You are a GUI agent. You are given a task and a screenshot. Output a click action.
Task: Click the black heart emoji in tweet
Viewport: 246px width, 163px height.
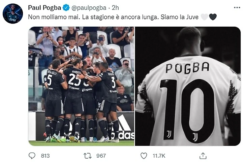tap(213, 17)
